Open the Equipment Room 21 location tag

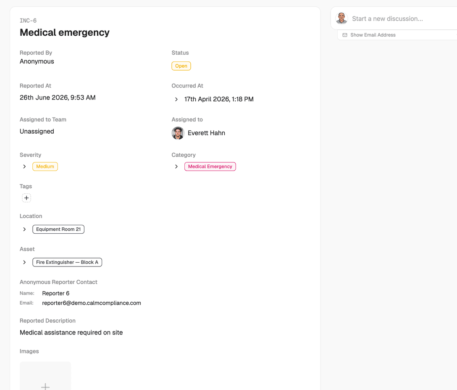(x=58, y=229)
